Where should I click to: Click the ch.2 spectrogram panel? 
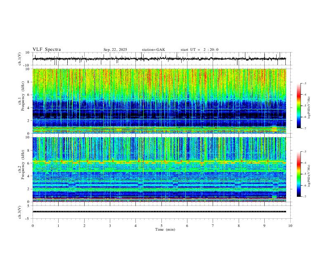159,169
